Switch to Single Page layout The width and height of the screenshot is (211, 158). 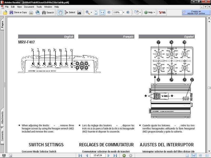point(187,155)
